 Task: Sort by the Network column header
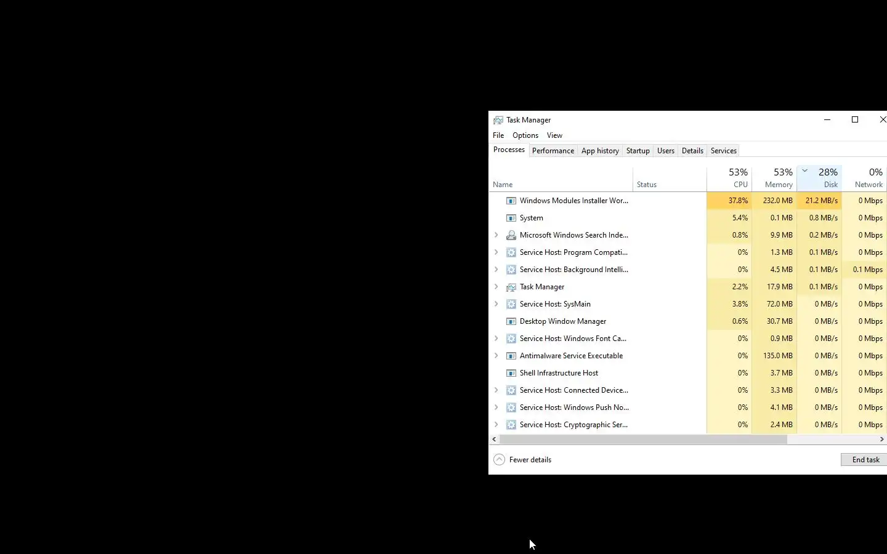click(864, 179)
